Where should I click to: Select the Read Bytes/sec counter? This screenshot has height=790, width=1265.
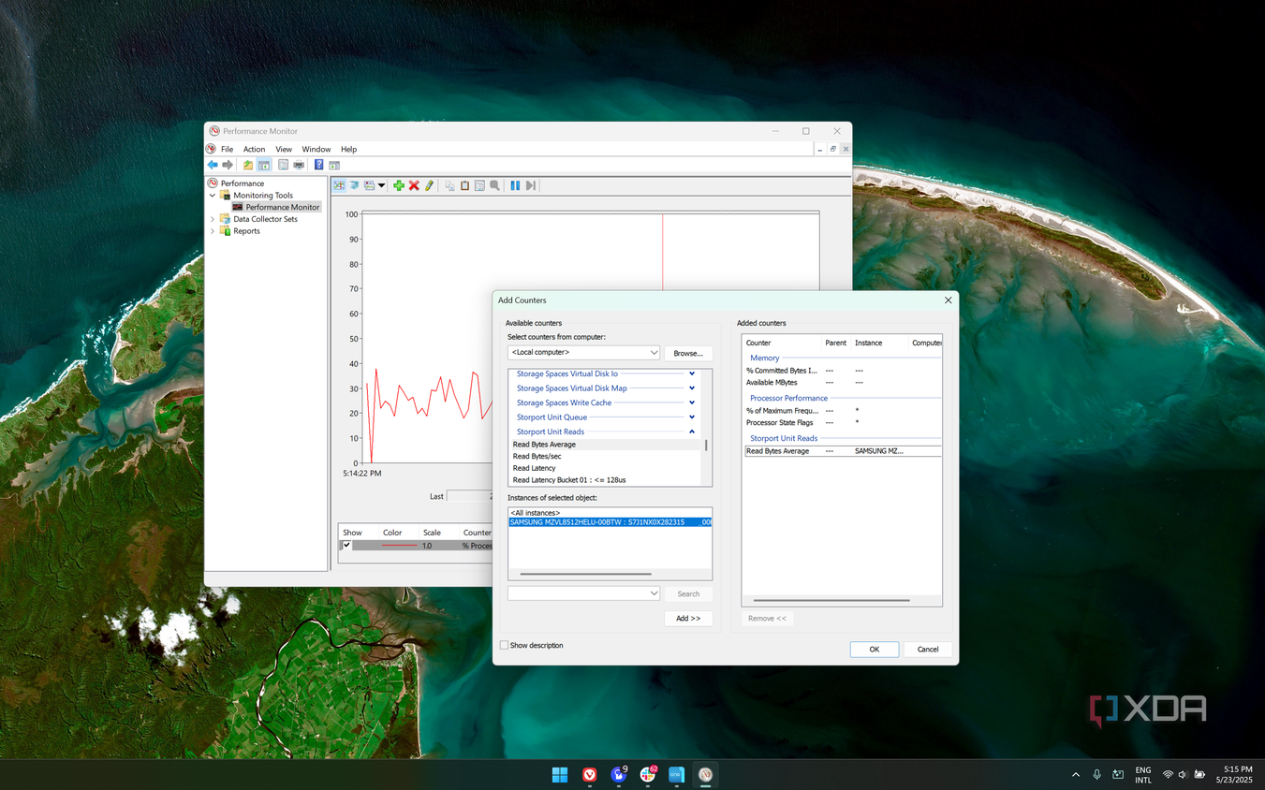[x=537, y=456]
